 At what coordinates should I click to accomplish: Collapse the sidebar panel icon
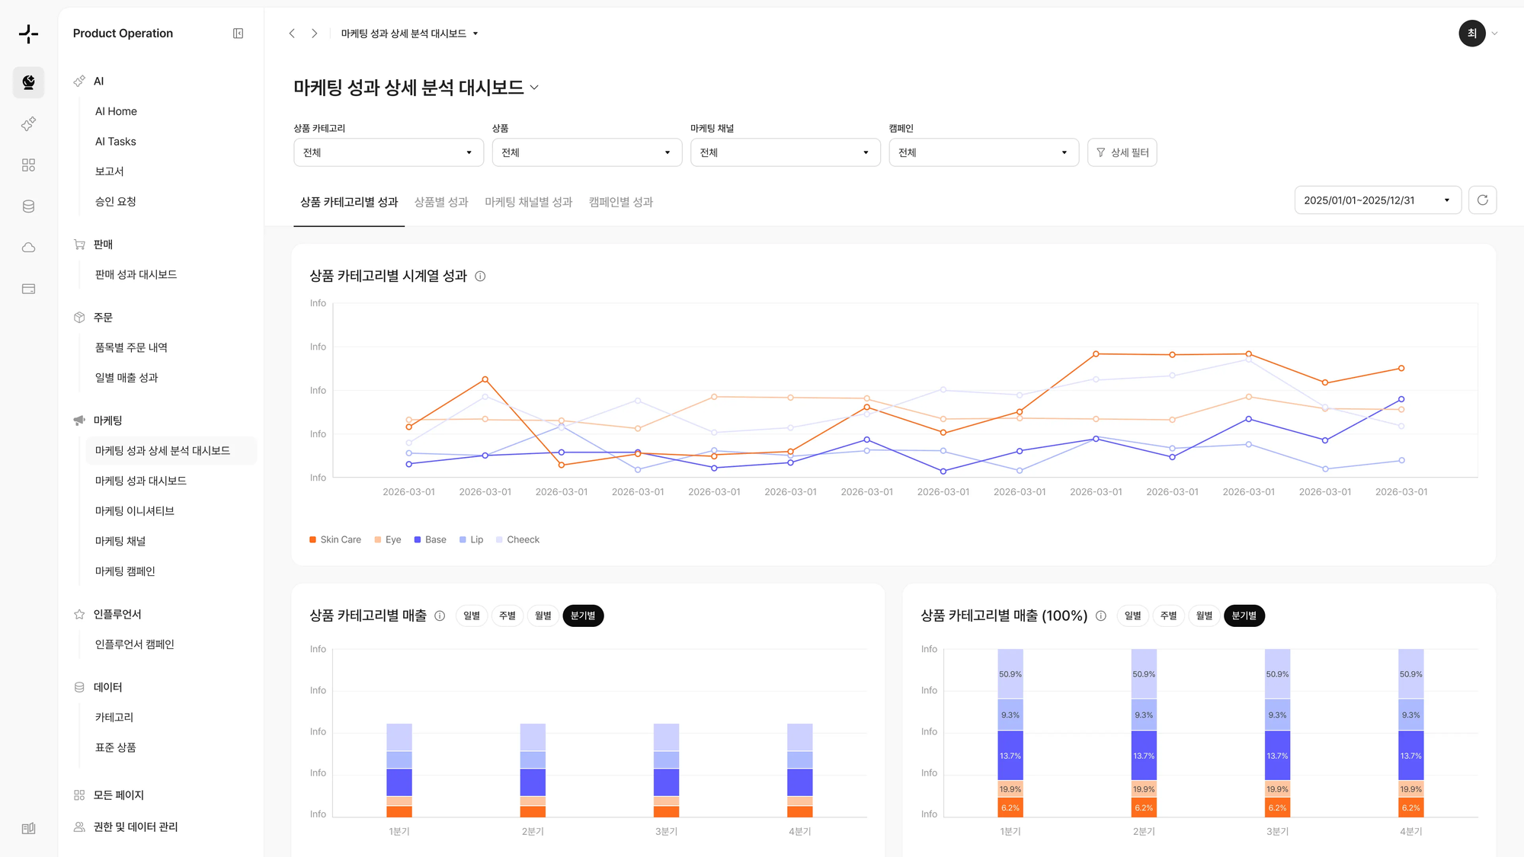[238, 34]
